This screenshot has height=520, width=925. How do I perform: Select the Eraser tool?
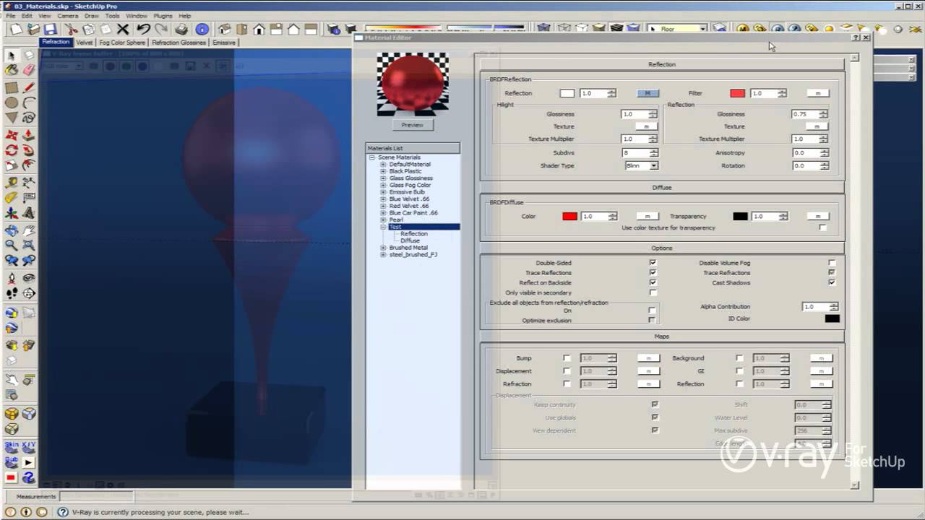(x=29, y=70)
